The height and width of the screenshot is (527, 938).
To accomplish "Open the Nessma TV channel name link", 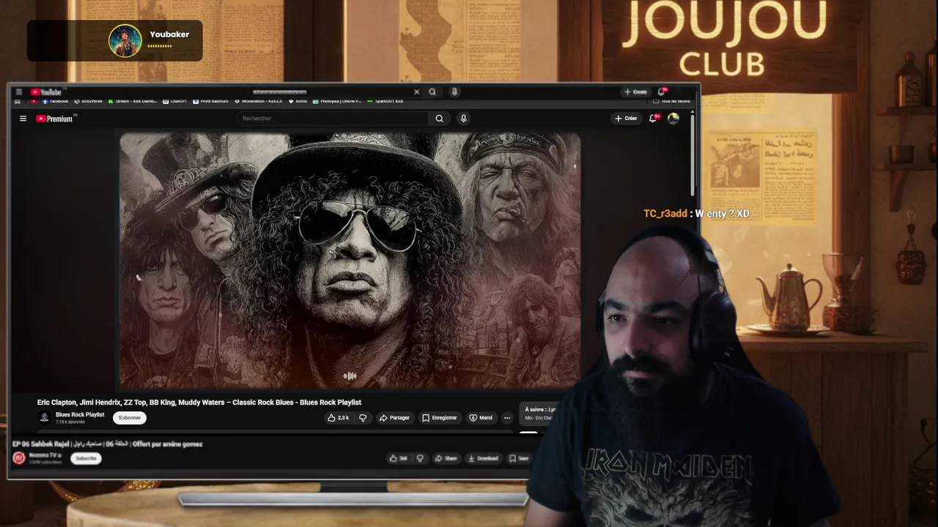I will point(45,455).
